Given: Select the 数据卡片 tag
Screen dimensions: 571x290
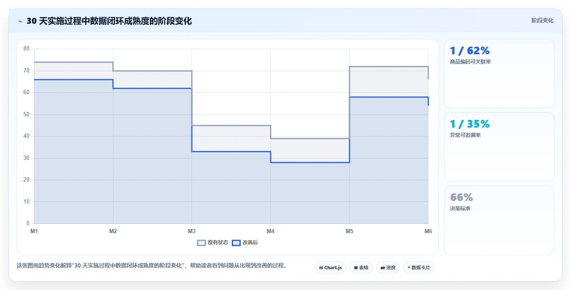Looking at the screenshot, I should [x=419, y=268].
